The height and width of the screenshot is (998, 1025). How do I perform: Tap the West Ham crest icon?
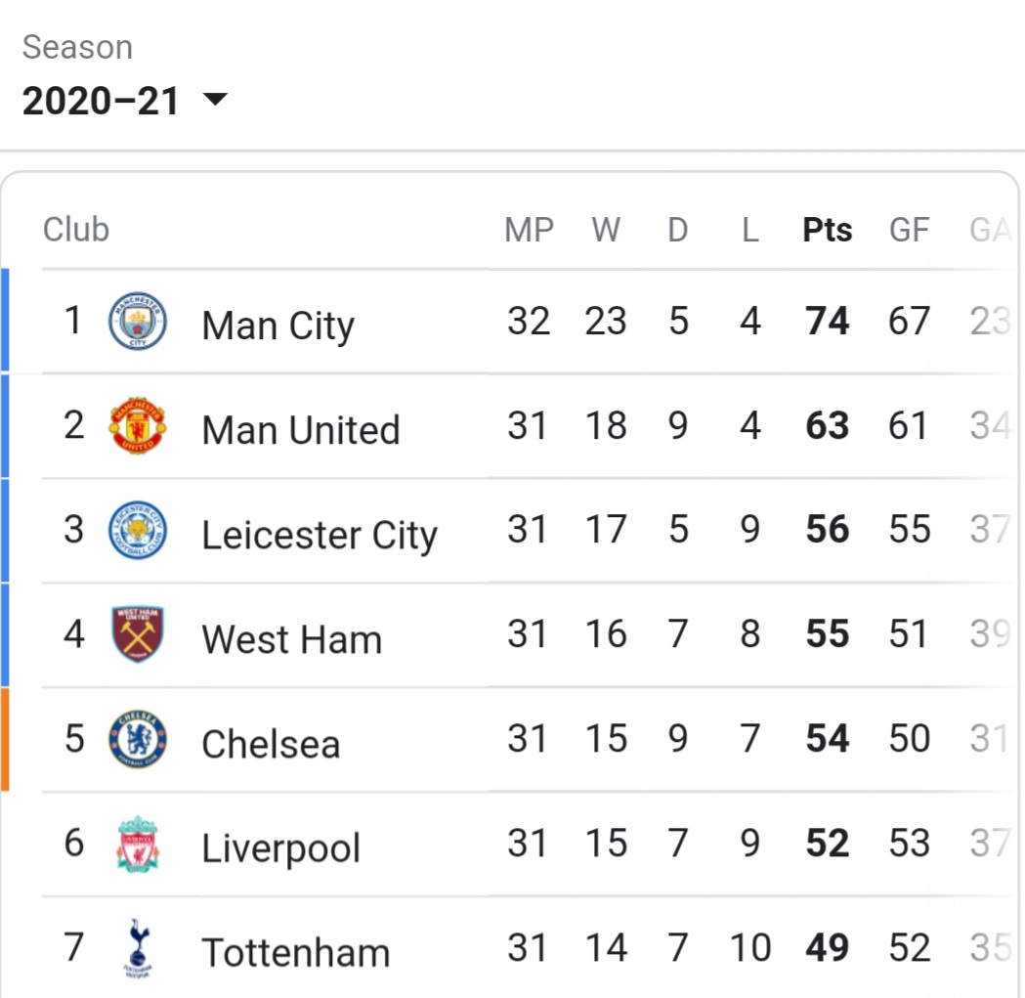coord(137,634)
